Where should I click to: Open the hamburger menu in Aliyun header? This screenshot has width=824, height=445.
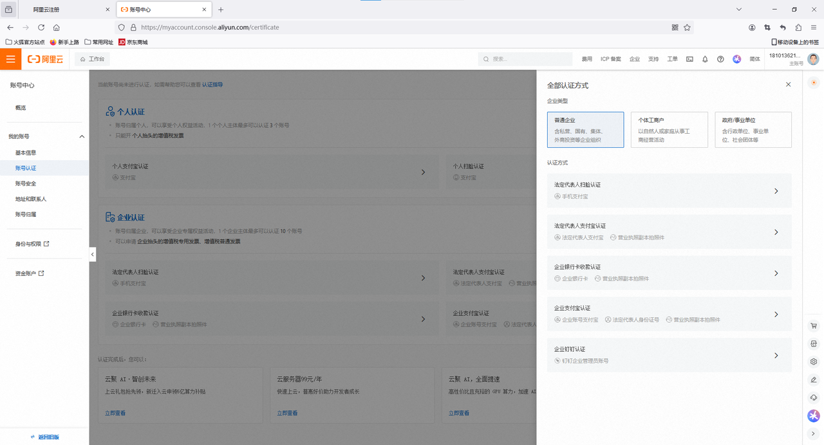point(10,59)
